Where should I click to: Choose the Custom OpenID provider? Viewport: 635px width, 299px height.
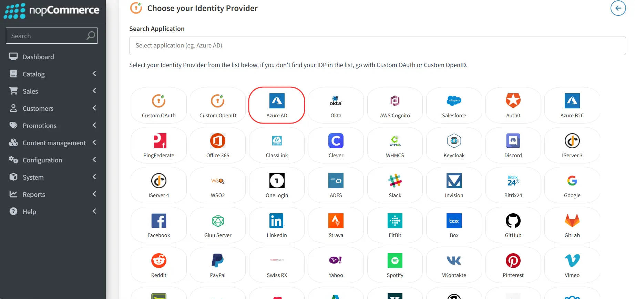[218, 105]
